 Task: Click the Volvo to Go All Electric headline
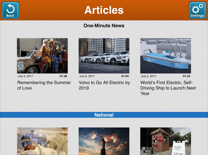(104, 85)
